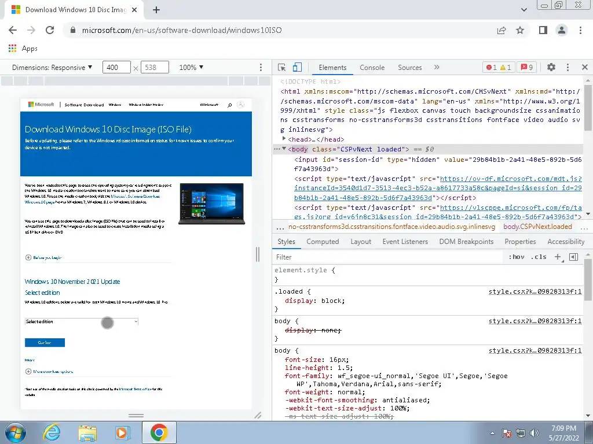Expand More download options
Image resolution: width=593 pixels, height=444 pixels.
coord(49,372)
